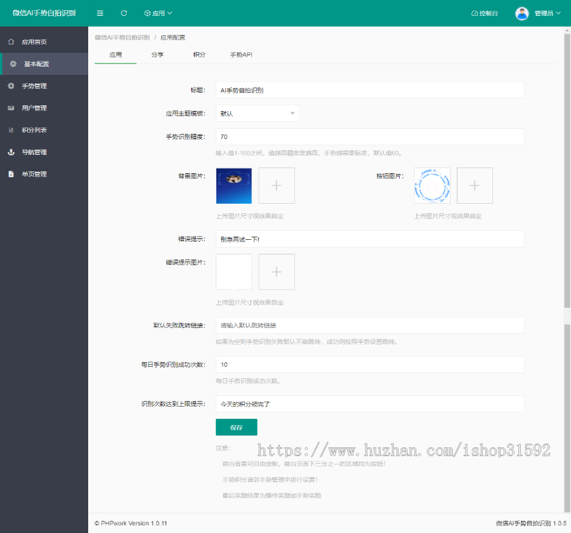Image resolution: width=571 pixels, height=533 pixels.
Task: Switch to the 手势API tab
Action: [x=241, y=55]
